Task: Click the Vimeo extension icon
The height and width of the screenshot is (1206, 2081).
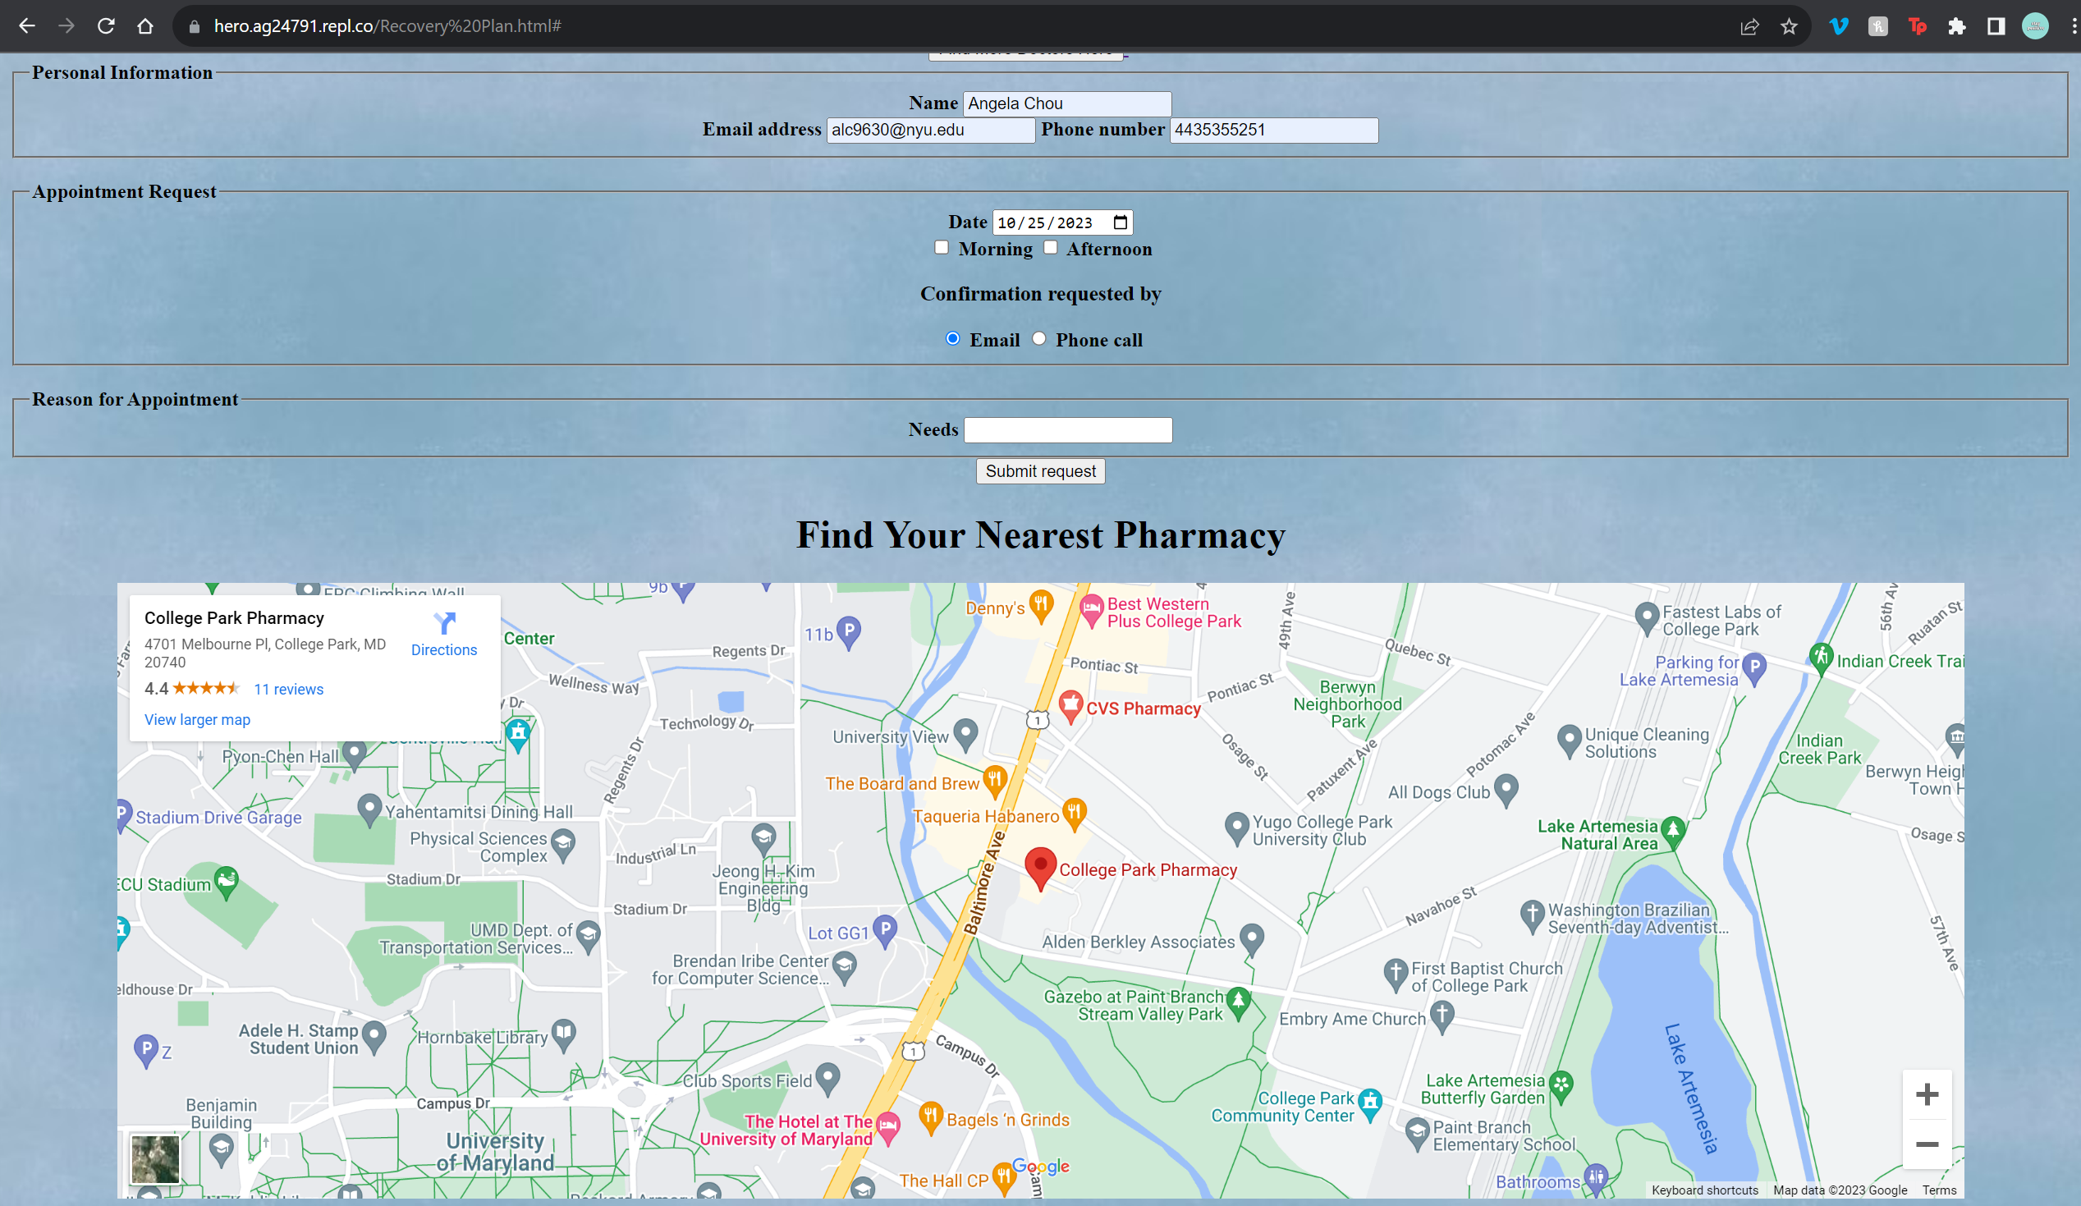Action: coord(1838,26)
